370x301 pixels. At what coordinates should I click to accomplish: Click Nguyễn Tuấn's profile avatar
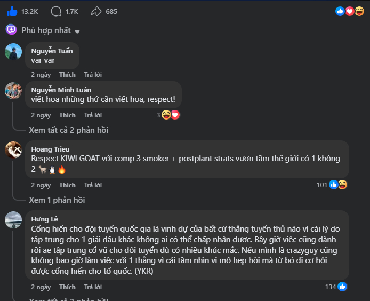[13, 52]
